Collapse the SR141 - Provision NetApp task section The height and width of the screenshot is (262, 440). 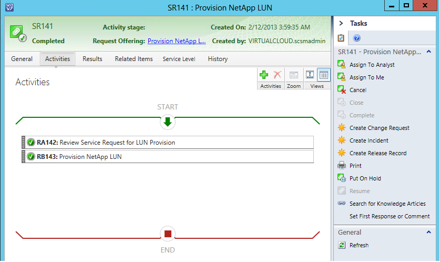[429, 52]
